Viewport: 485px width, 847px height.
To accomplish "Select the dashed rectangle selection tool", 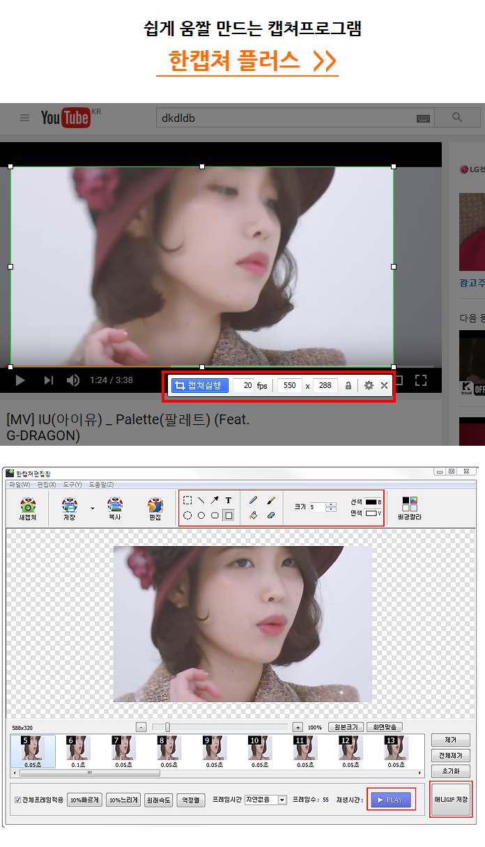I will click(x=187, y=500).
